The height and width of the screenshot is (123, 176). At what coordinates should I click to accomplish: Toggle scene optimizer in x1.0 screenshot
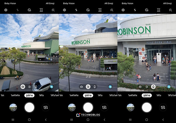(110, 87)
